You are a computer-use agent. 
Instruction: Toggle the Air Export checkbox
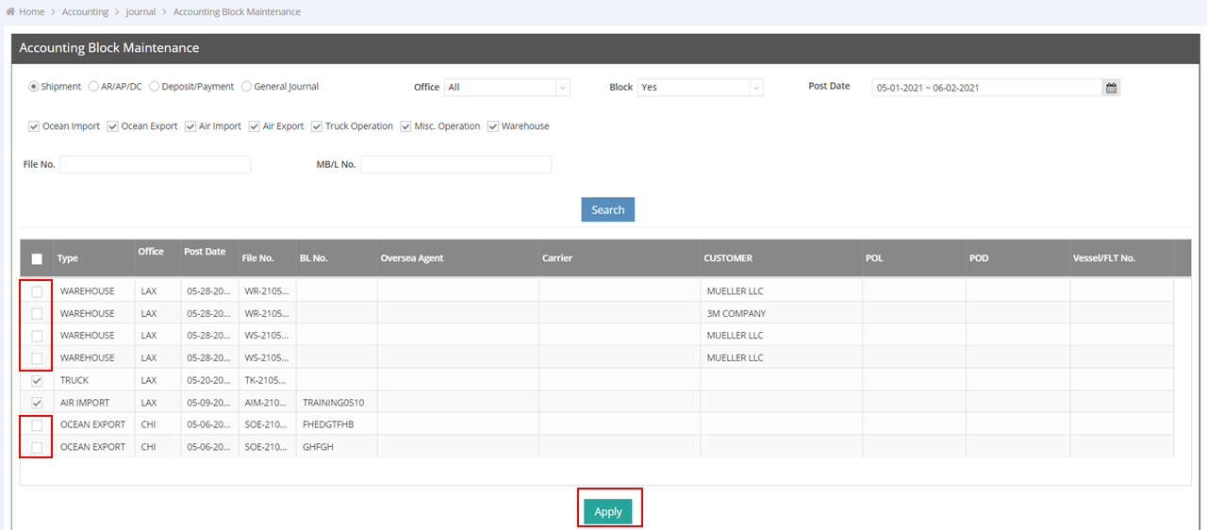[254, 126]
